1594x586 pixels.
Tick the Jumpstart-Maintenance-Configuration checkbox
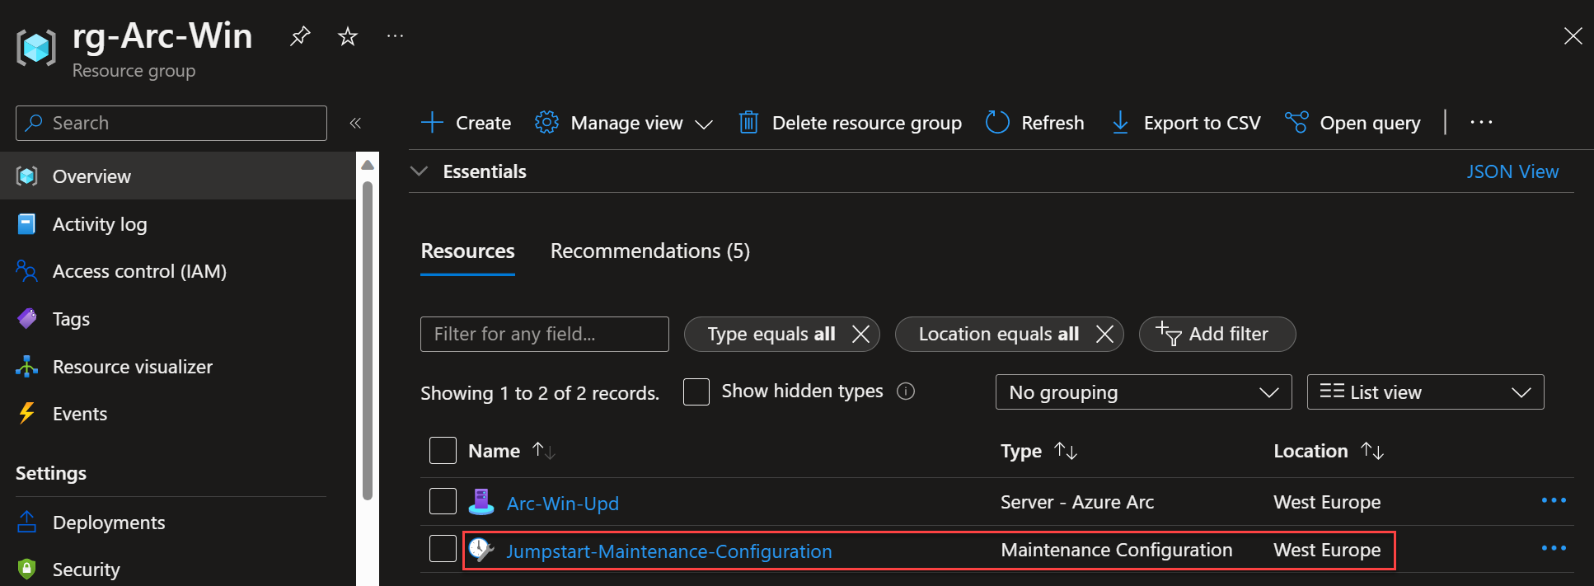(443, 549)
